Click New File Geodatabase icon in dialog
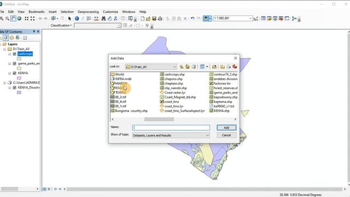Image resolution: width=350 pixels, height=197 pixels. coord(229,67)
